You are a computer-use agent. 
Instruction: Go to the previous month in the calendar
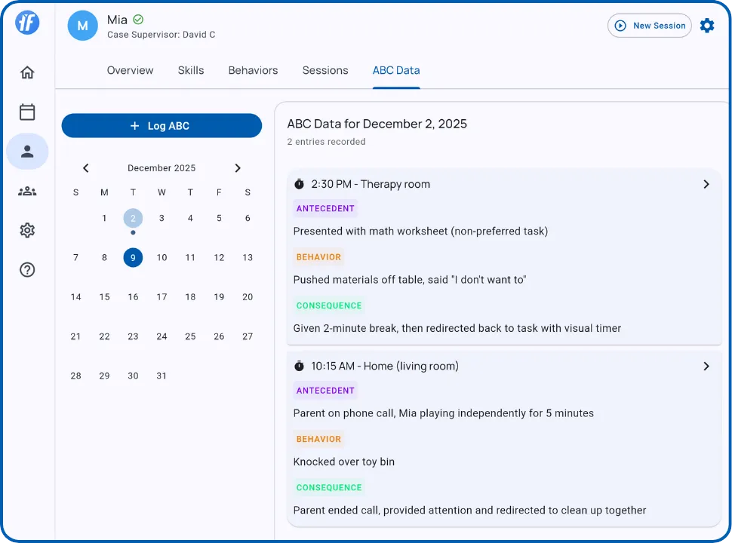click(x=85, y=167)
